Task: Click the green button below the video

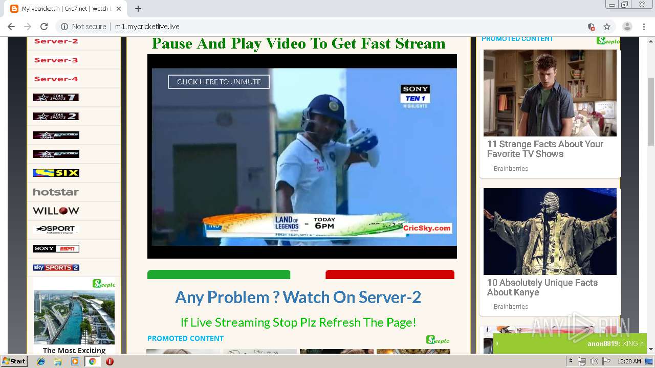Action: (x=219, y=274)
